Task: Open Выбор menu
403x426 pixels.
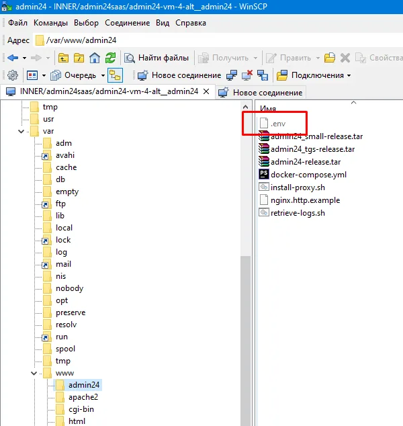Action: point(86,23)
